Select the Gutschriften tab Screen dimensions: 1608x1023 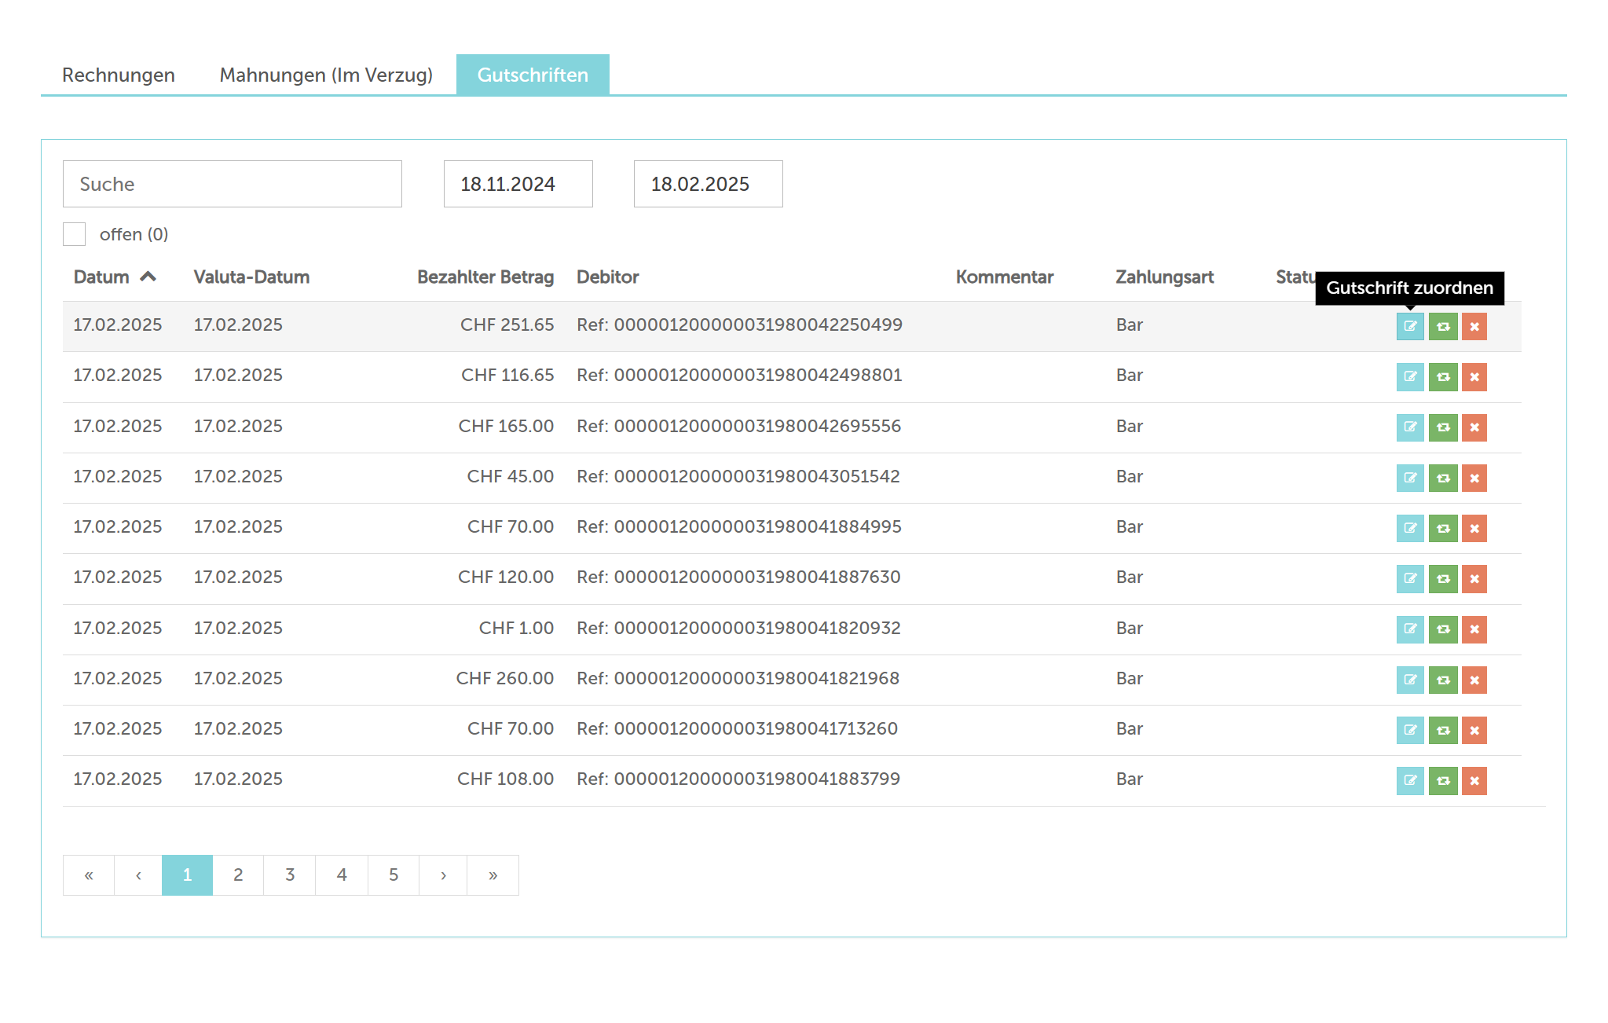tap(533, 75)
